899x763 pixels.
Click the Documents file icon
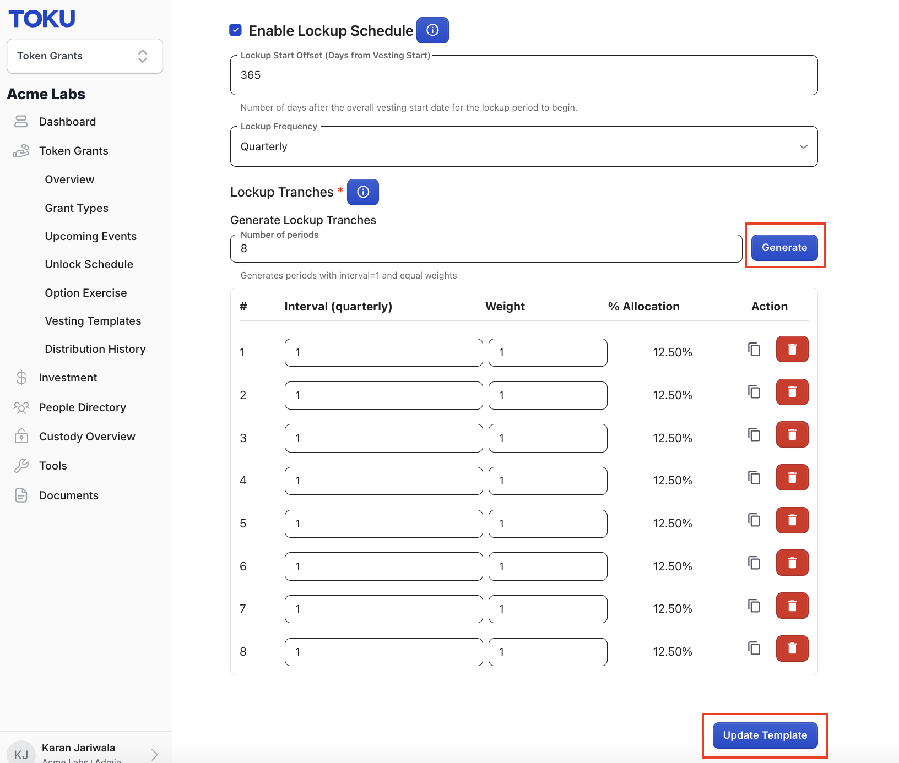pos(21,495)
